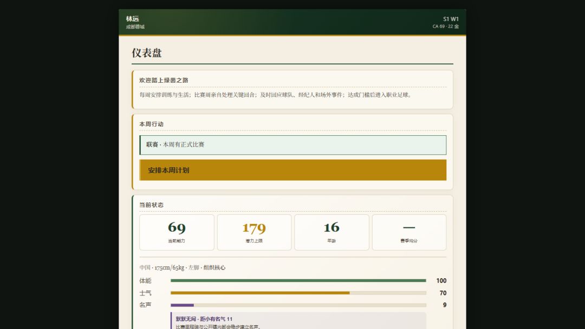Click the 中国 · 175cm/65kg player info line
Viewport: 585px width, 329px height.
click(x=183, y=267)
